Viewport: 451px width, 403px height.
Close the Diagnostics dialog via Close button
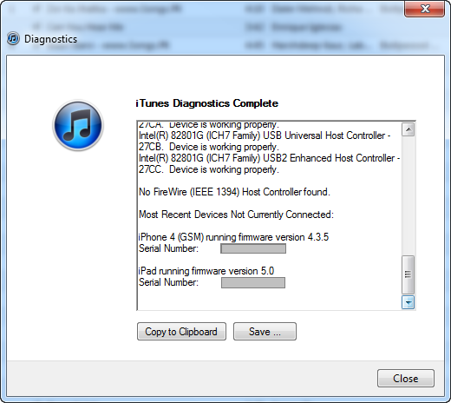(406, 379)
